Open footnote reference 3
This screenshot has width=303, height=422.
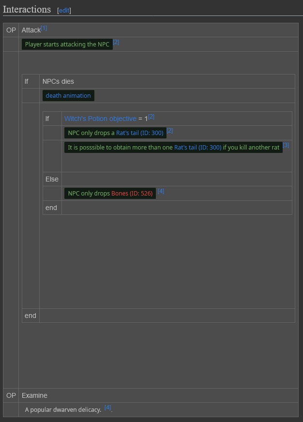click(x=286, y=145)
